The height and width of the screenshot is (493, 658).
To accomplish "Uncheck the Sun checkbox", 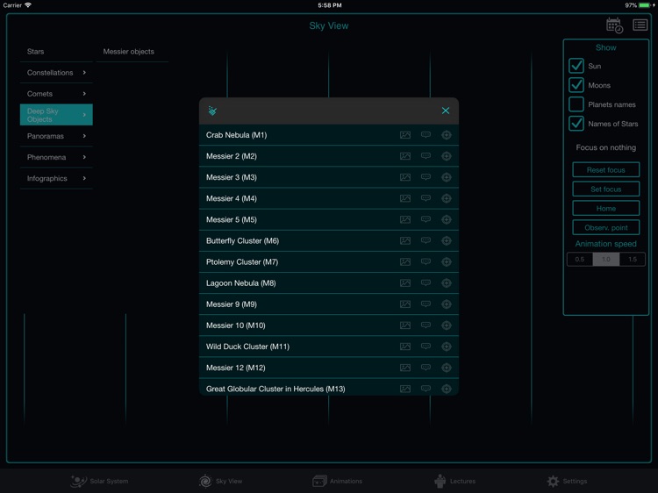I will click(576, 66).
